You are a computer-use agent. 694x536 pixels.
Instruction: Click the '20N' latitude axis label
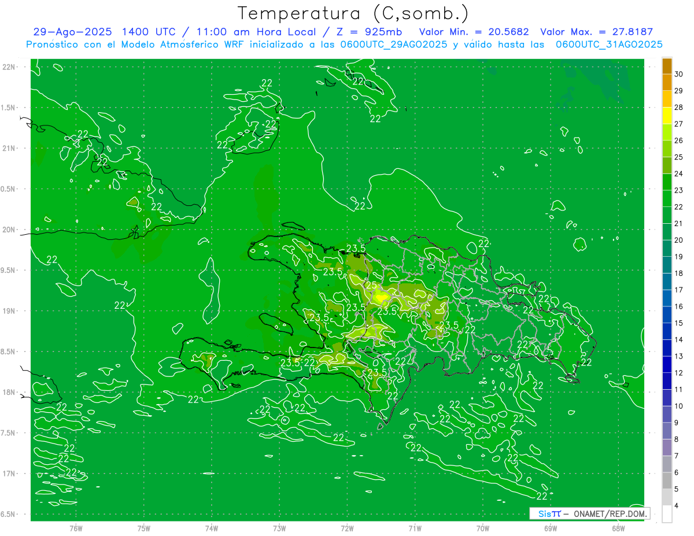tap(9, 230)
